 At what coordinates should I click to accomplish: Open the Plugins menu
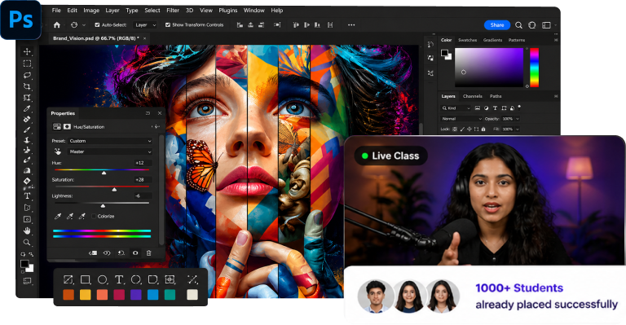pos(228,11)
